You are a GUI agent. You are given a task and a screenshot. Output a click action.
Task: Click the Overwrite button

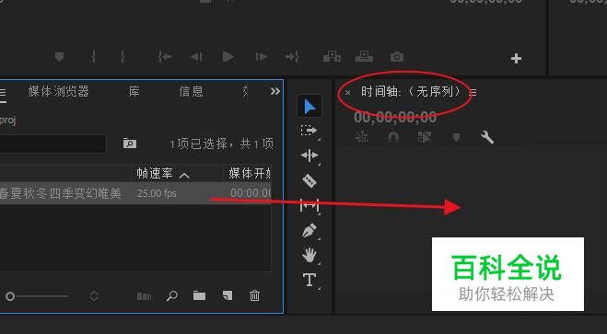tap(364, 57)
